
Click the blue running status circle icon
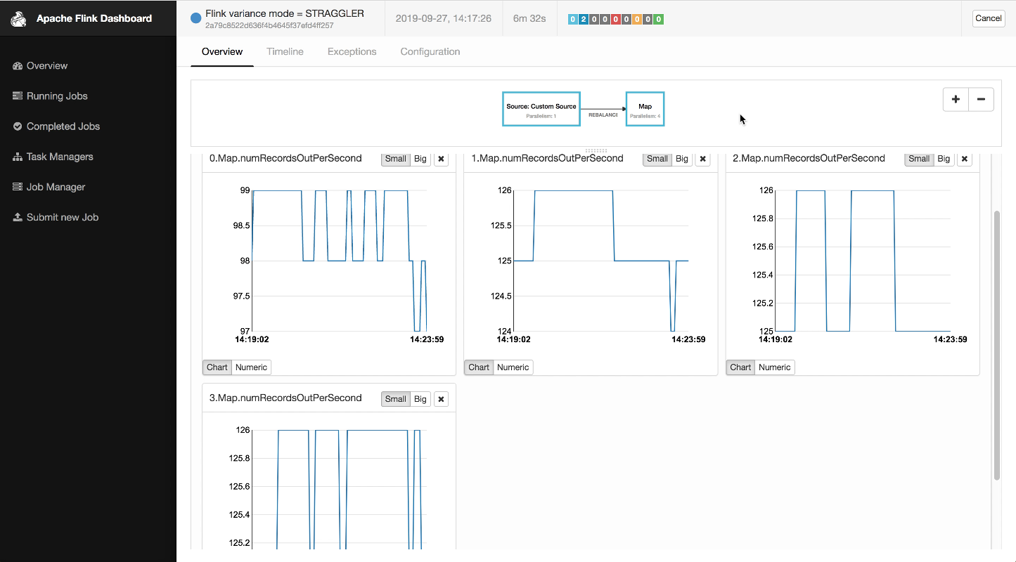[196, 18]
